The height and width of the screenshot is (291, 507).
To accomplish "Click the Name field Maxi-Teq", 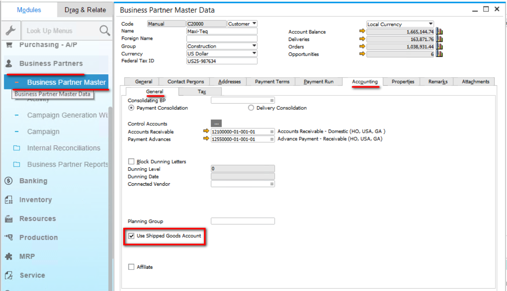I will pos(222,31).
